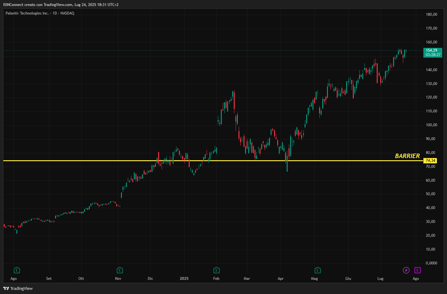Click the Nov label on time axis

coord(118,279)
